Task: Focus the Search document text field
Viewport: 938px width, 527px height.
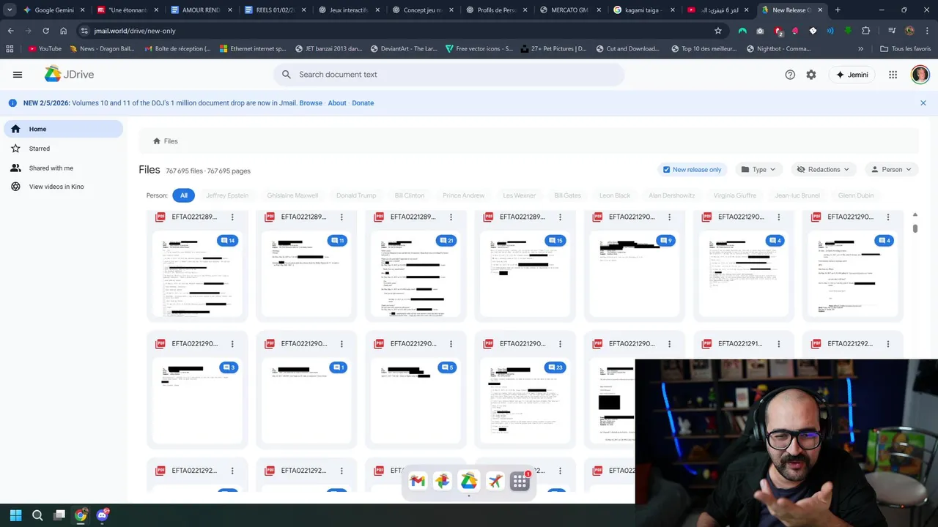Action: (x=448, y=75)
